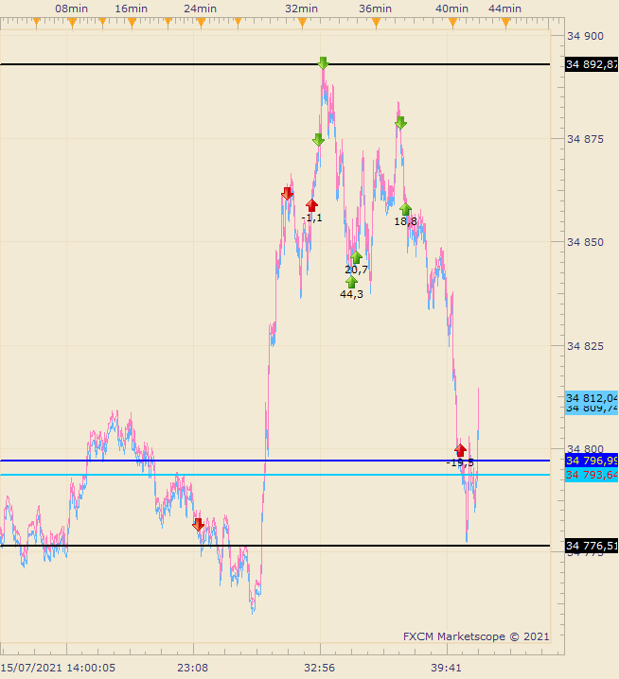The height and width of the screenshot is (679, 619).
Task: Select the red up arrow labeled -19,5
Action: (460, 450)
